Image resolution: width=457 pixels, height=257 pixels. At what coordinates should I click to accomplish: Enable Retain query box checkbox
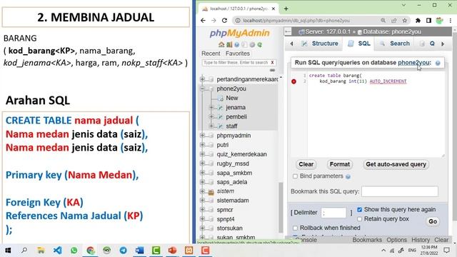(359, 219)
